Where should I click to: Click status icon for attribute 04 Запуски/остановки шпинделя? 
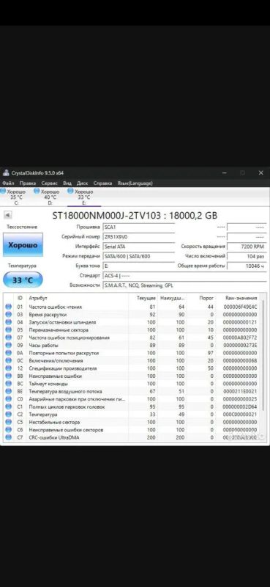click(x=8, y=322)
